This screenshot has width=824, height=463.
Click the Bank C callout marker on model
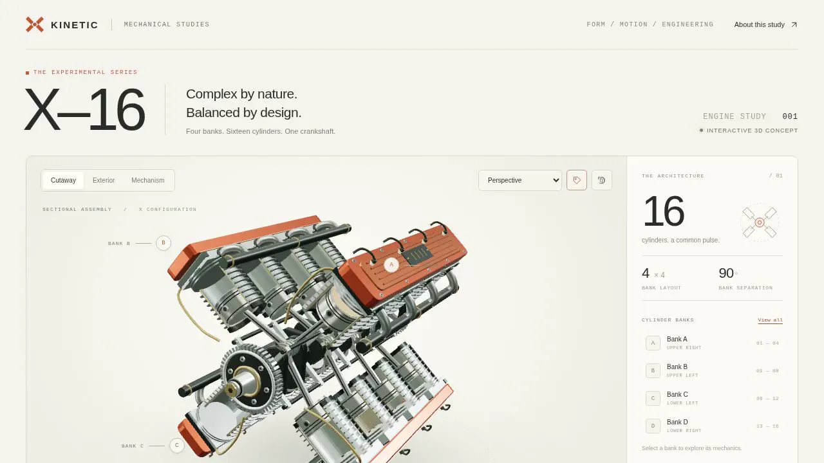coord(177,445)
